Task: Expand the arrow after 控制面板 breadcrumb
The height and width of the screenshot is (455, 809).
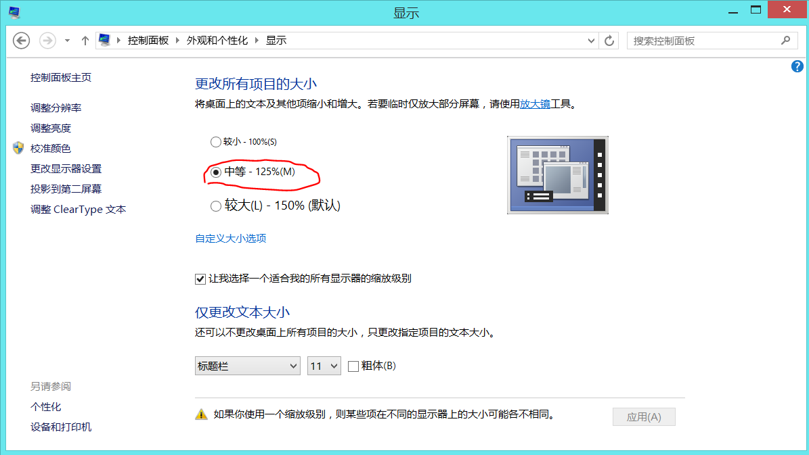Action: point(177,40)
